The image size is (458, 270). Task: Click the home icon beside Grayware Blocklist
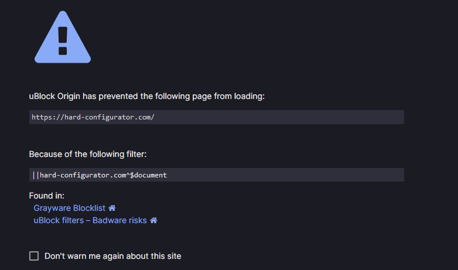coord(112,208)
